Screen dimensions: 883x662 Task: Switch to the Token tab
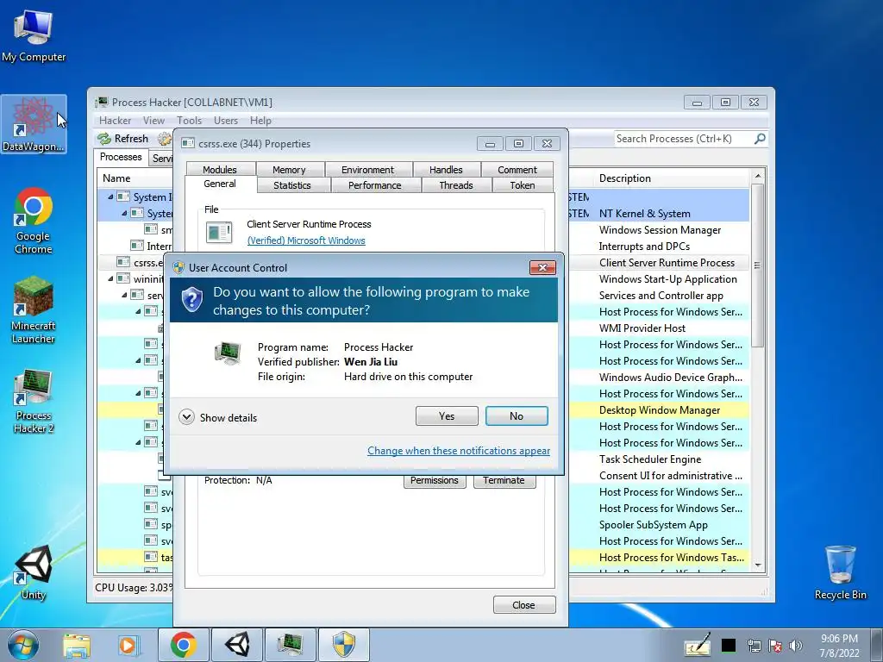pyautogui.click(x=523, y=185)
